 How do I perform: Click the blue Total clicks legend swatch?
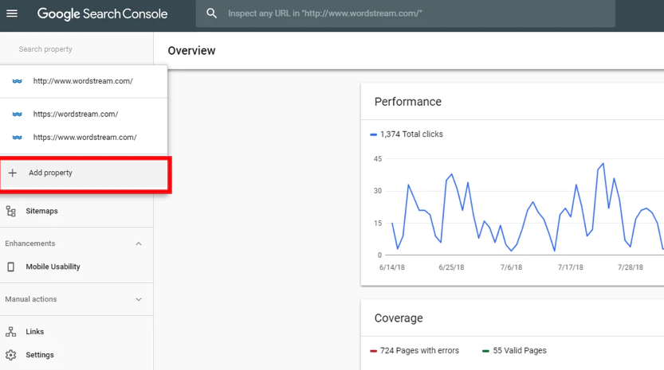374,134
